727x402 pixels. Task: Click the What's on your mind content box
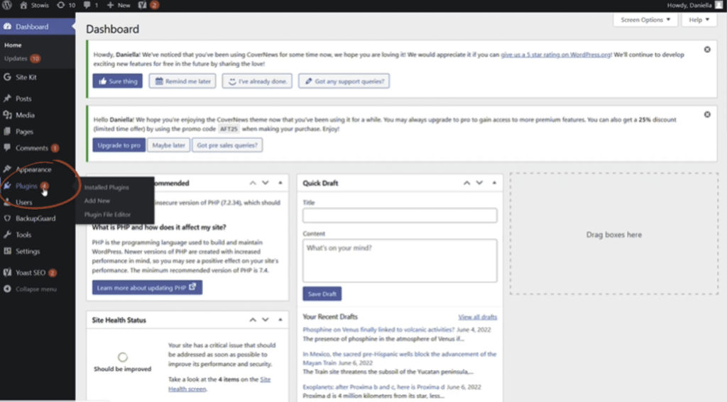[x=400, y=261]
